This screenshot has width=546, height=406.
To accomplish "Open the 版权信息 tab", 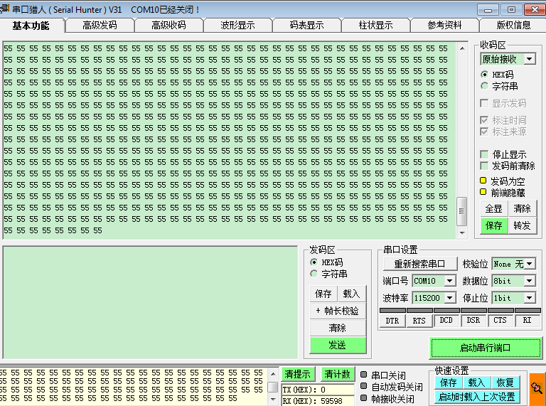I will pos(513,25).
